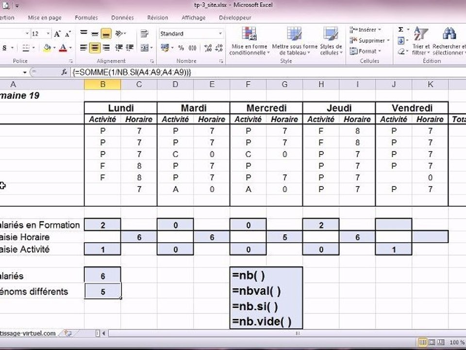The width and height of the screenshot is (466, 350).
Task: Expand the merge cells dropdown arrow
Action: pyautogui.click(x=151, y=48)
